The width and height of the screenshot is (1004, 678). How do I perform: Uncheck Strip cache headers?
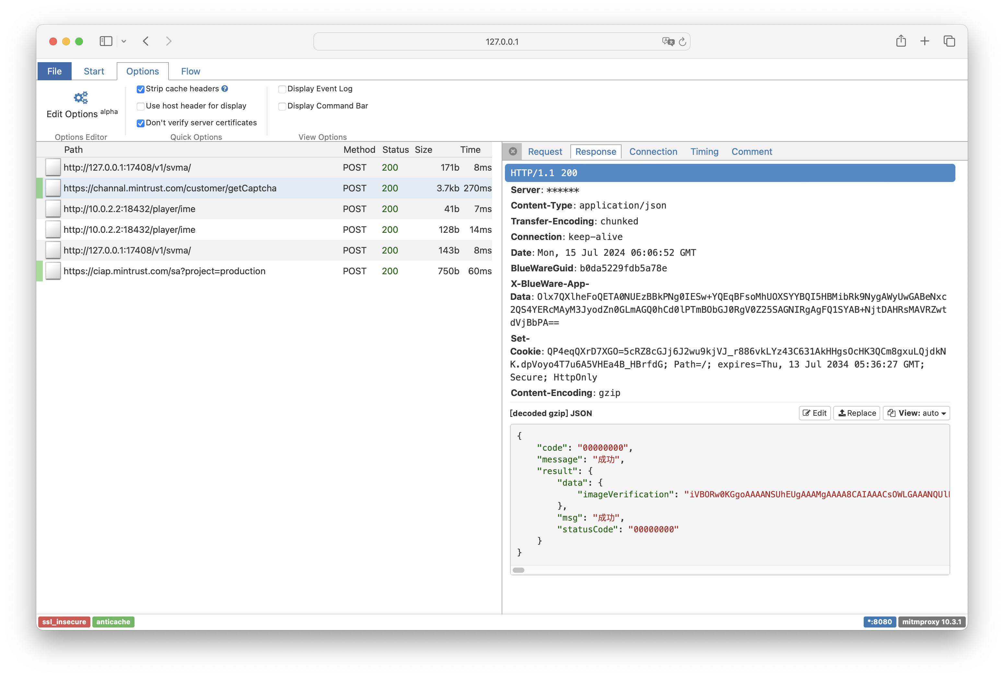tap(140, 89)
